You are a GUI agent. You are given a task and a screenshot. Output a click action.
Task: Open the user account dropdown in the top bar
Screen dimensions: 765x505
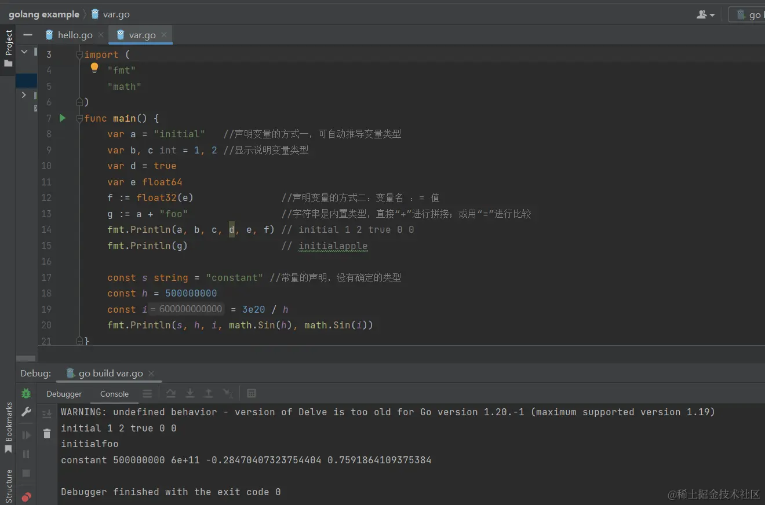[705, 14]
